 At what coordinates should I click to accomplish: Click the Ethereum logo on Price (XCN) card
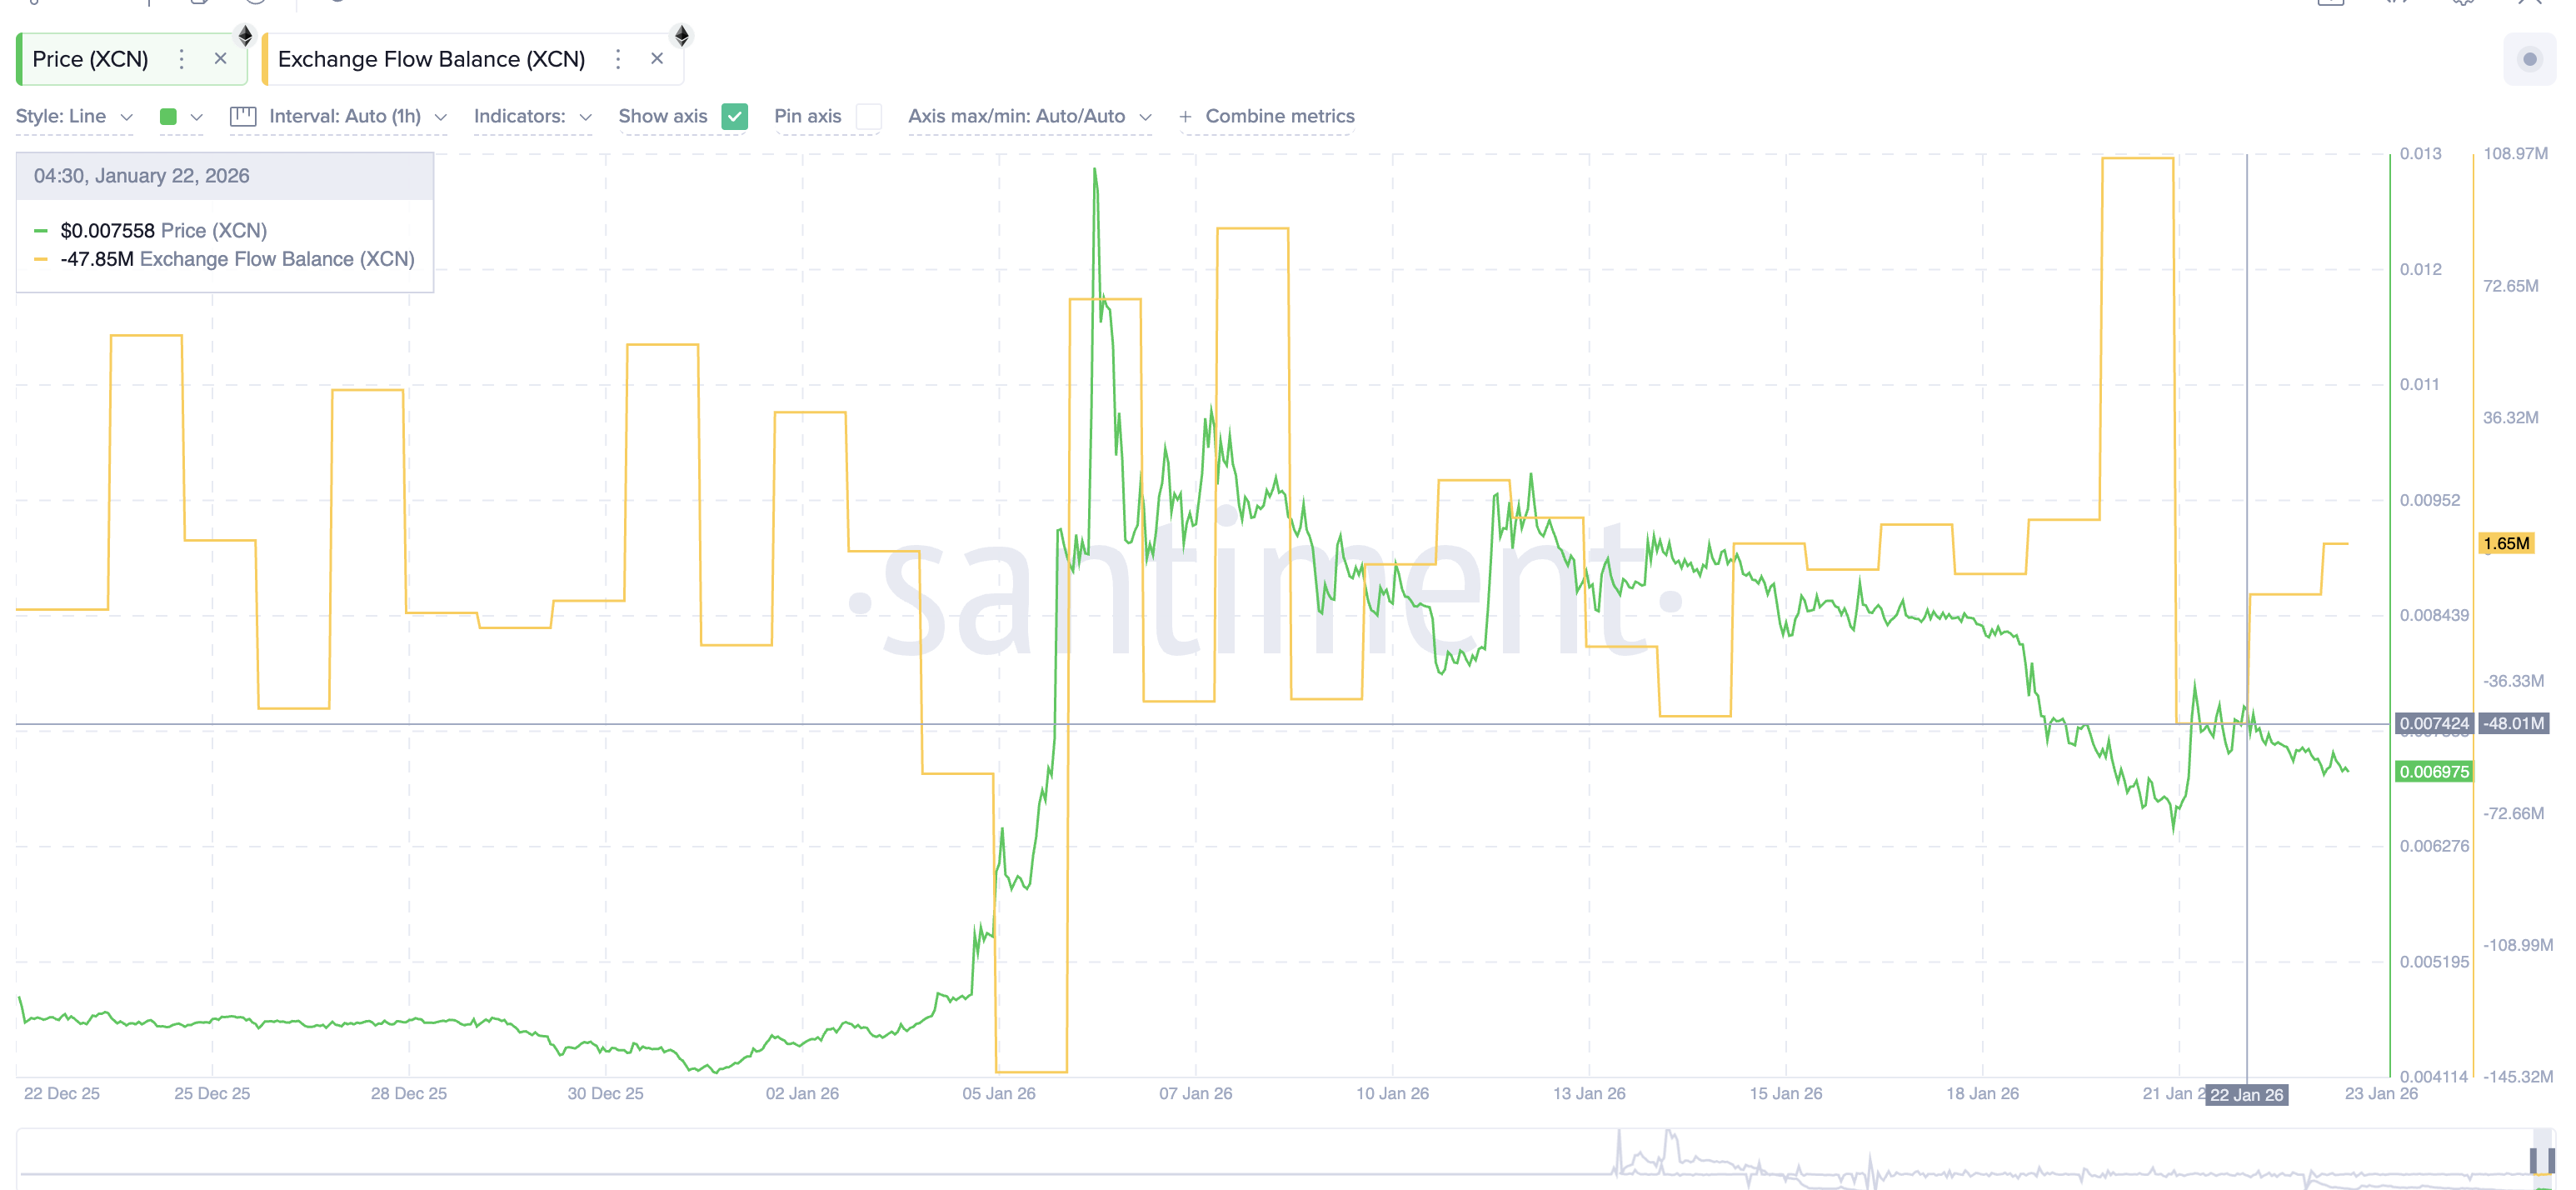245,37
